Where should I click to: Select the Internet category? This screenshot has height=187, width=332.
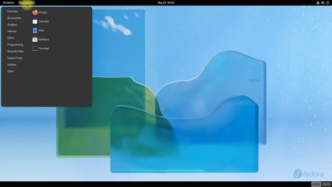(12, 31)
